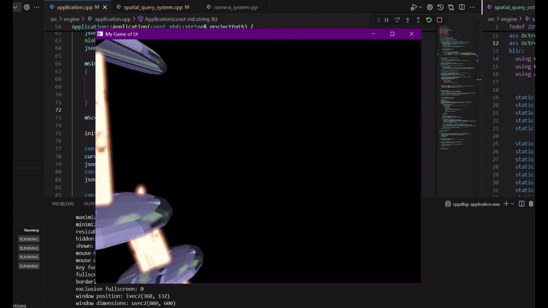Click inside the game viewport render area

(x=258, y=161)
